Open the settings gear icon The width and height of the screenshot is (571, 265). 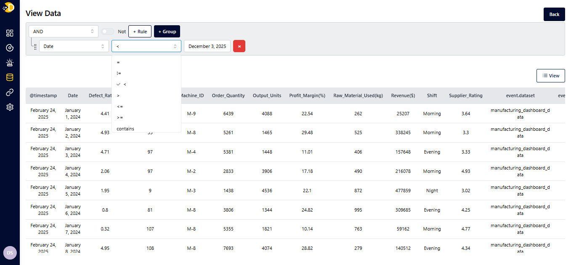pos(10,107)
